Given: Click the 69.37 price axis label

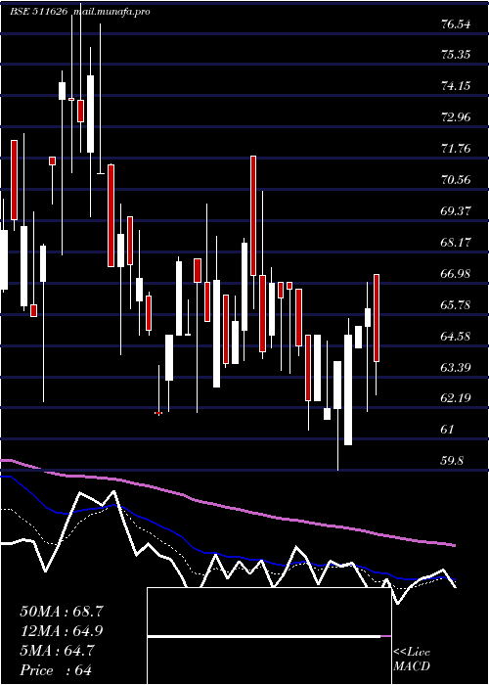Looking at the screenshot, I should [x=456, y=211].
